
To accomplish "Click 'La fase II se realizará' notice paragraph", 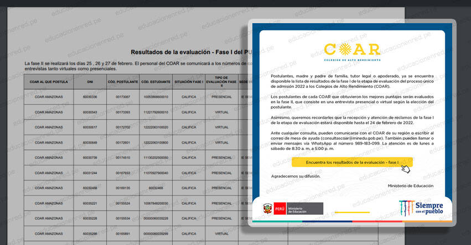I will point(138,66).
